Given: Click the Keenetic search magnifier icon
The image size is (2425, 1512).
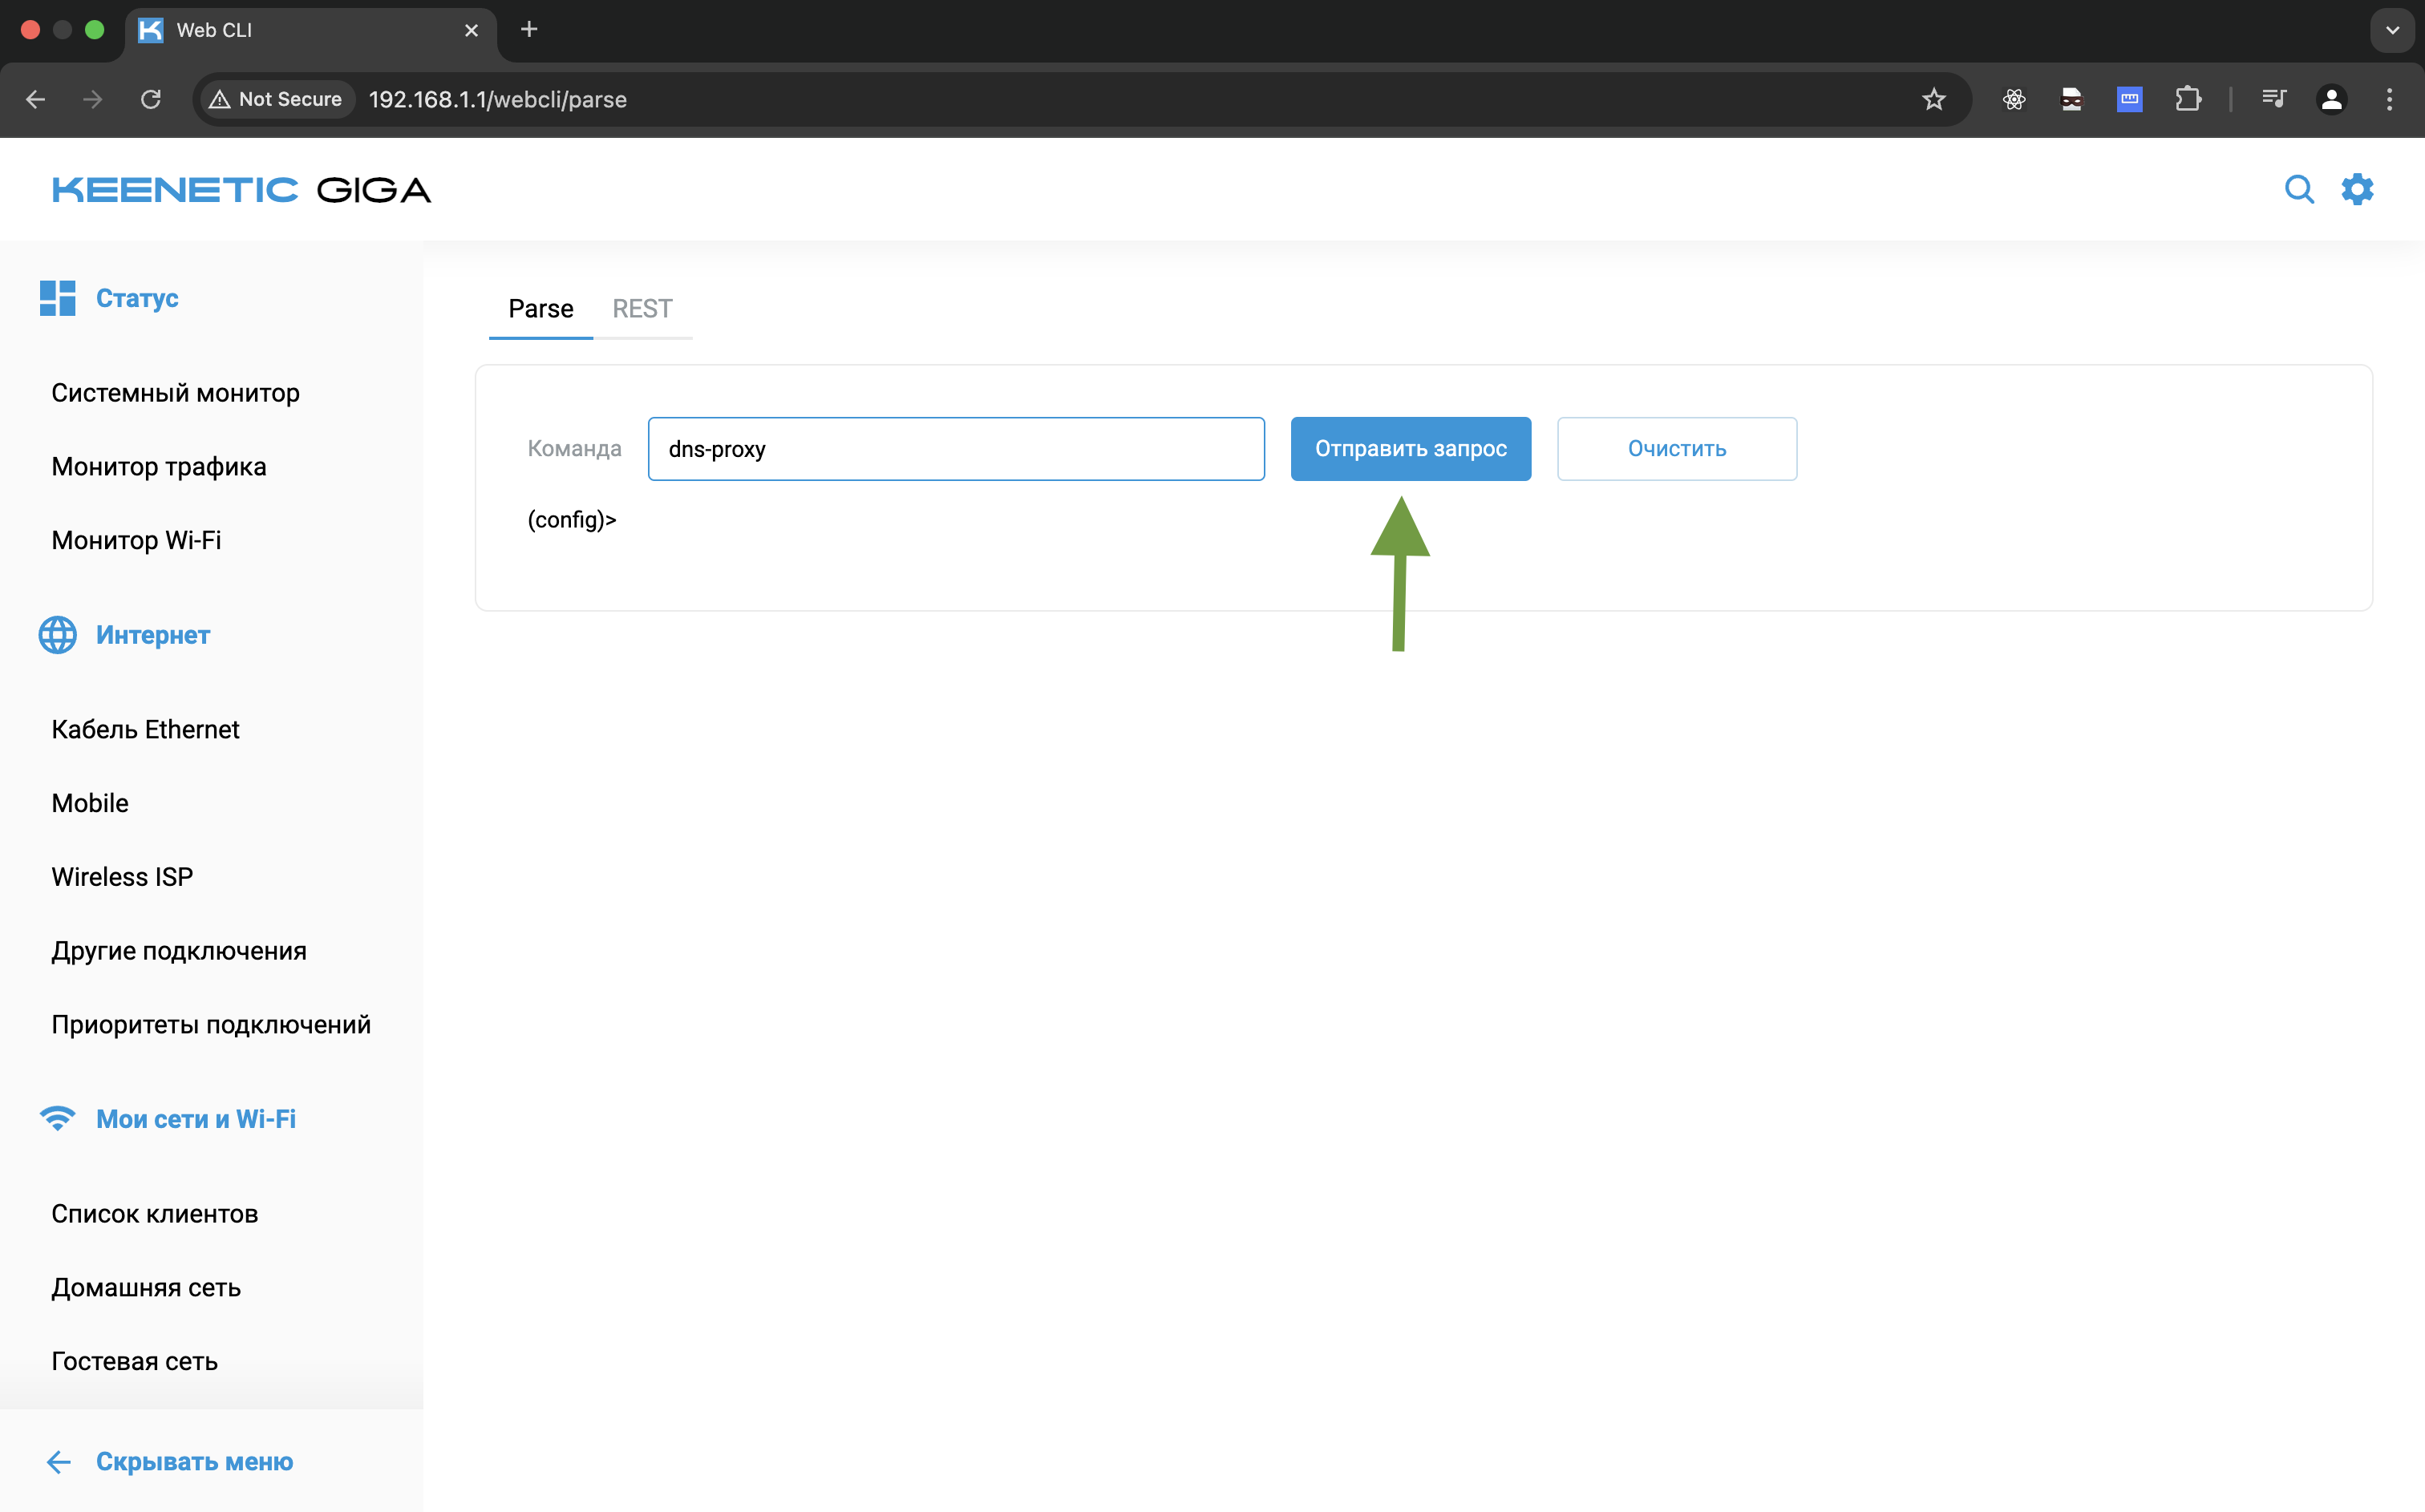Looking at the screenshot, I should click(x=2299, y=189).
